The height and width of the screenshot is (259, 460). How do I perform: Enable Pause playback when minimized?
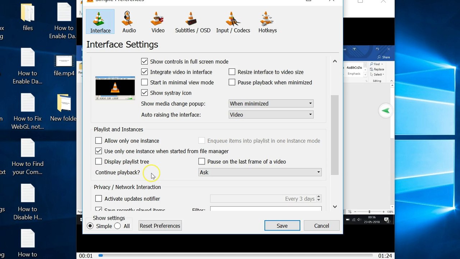[232, 82]
